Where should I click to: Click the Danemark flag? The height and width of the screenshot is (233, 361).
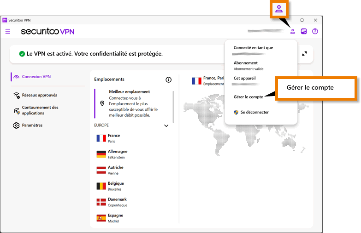coord(101,202)
